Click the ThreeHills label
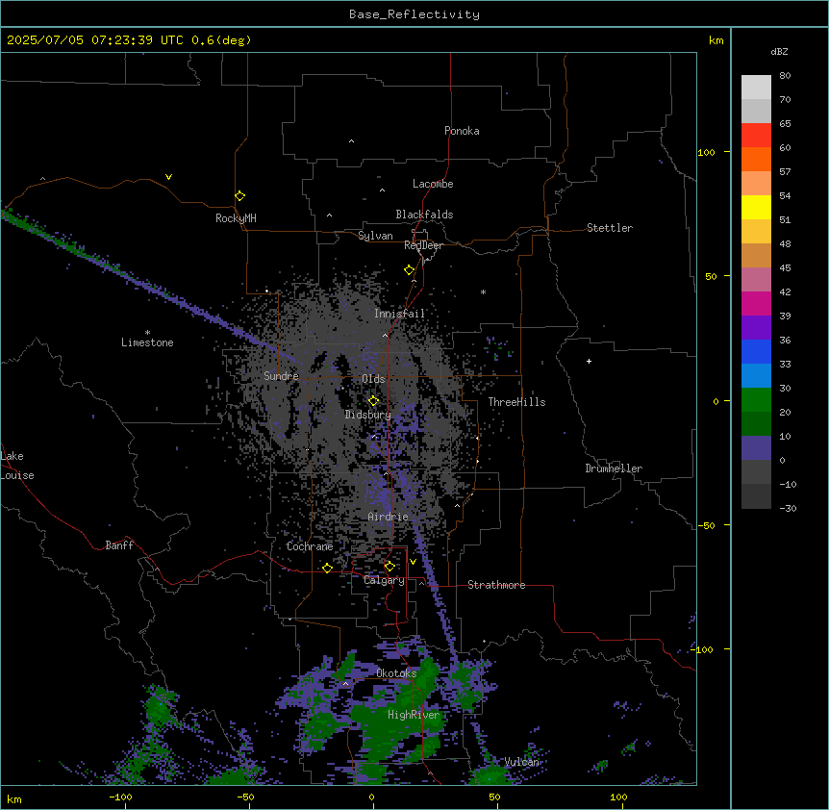Viewport: 829px width, 810px height. tap(516, 402)
